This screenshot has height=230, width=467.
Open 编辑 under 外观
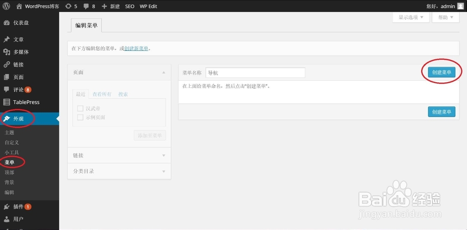pos(9,193)
